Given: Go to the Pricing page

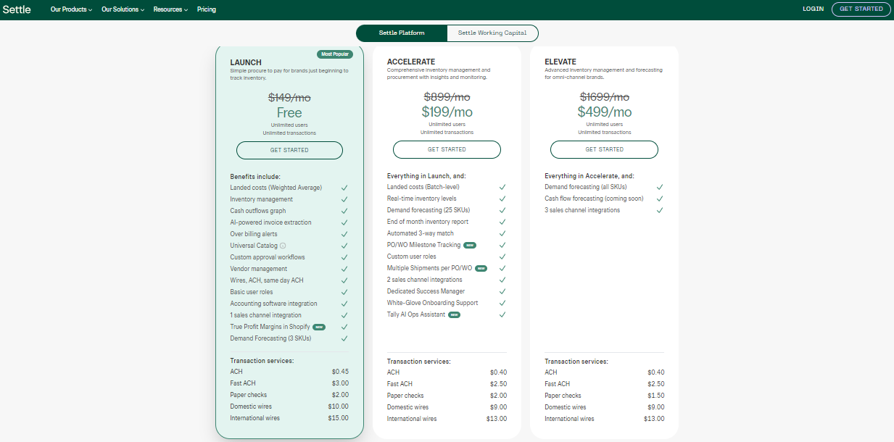Looking at the screenshot, I should (207, 9).
